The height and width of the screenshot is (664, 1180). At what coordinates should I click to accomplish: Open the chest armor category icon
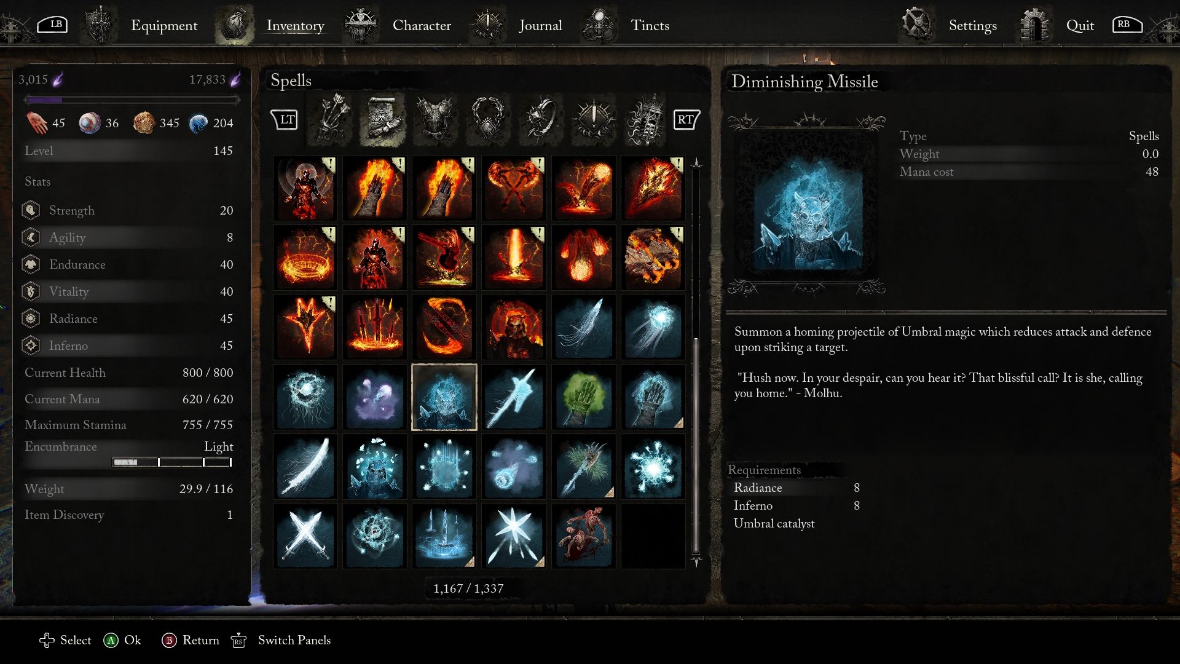(x=435, y=119)
